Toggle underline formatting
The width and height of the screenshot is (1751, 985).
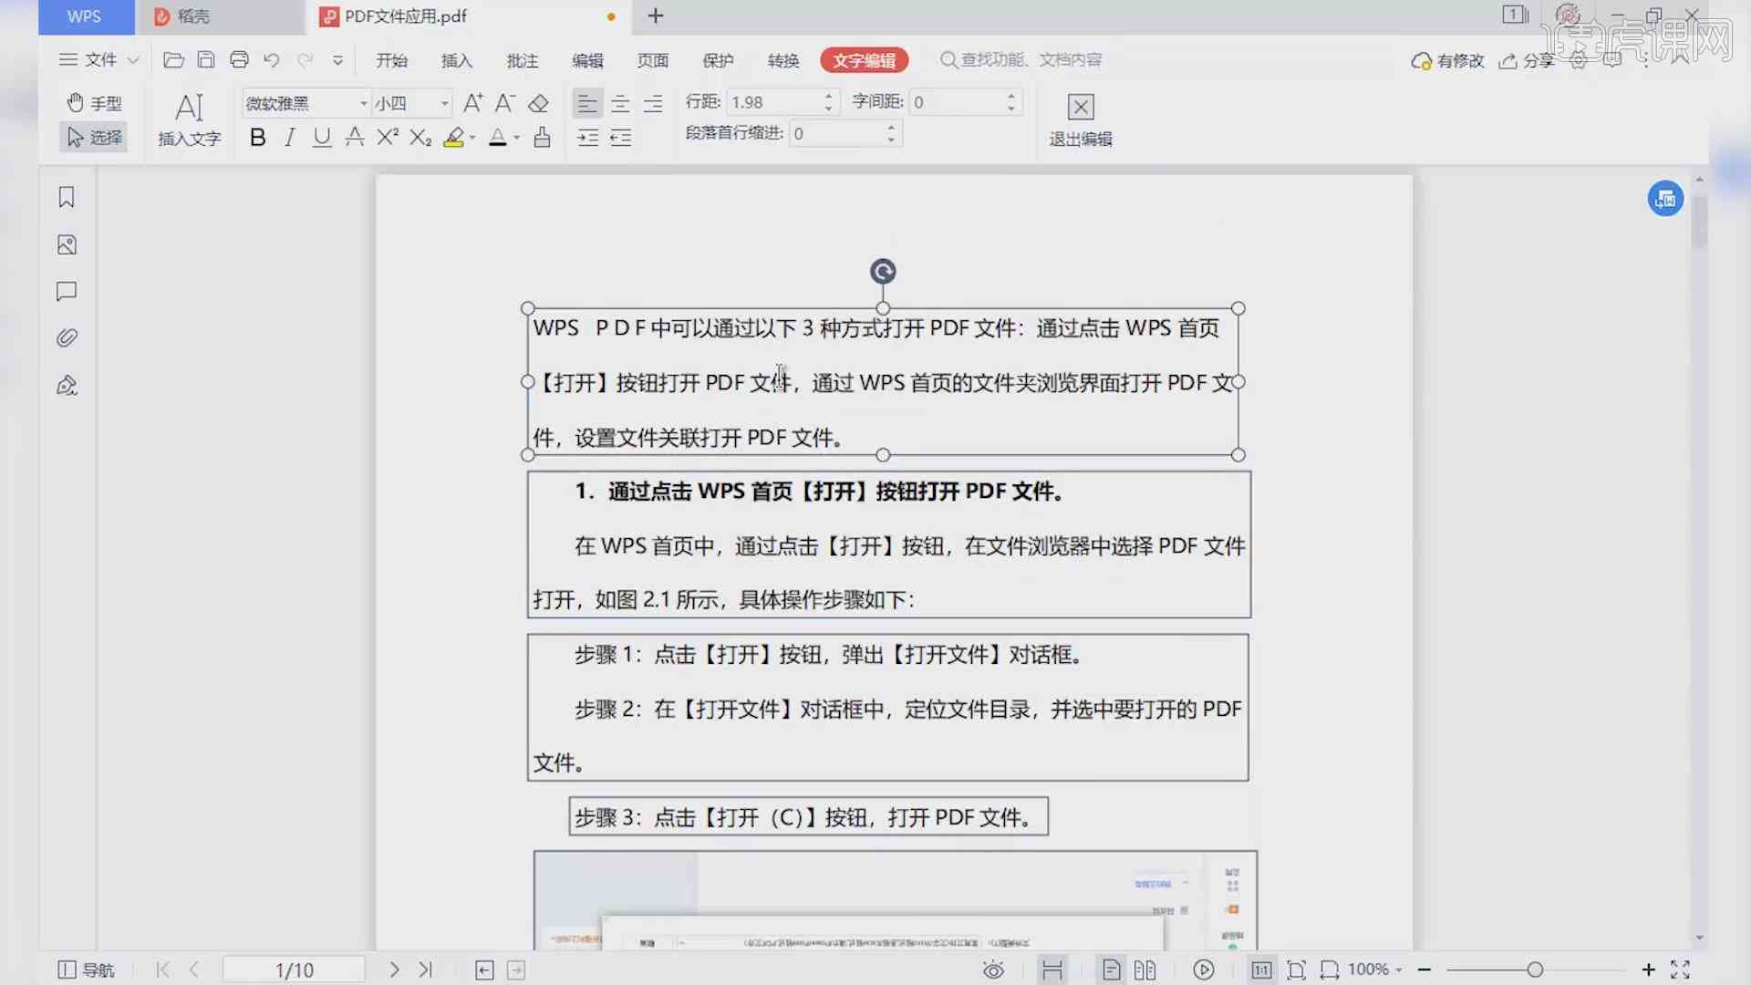tap(321, 137)
